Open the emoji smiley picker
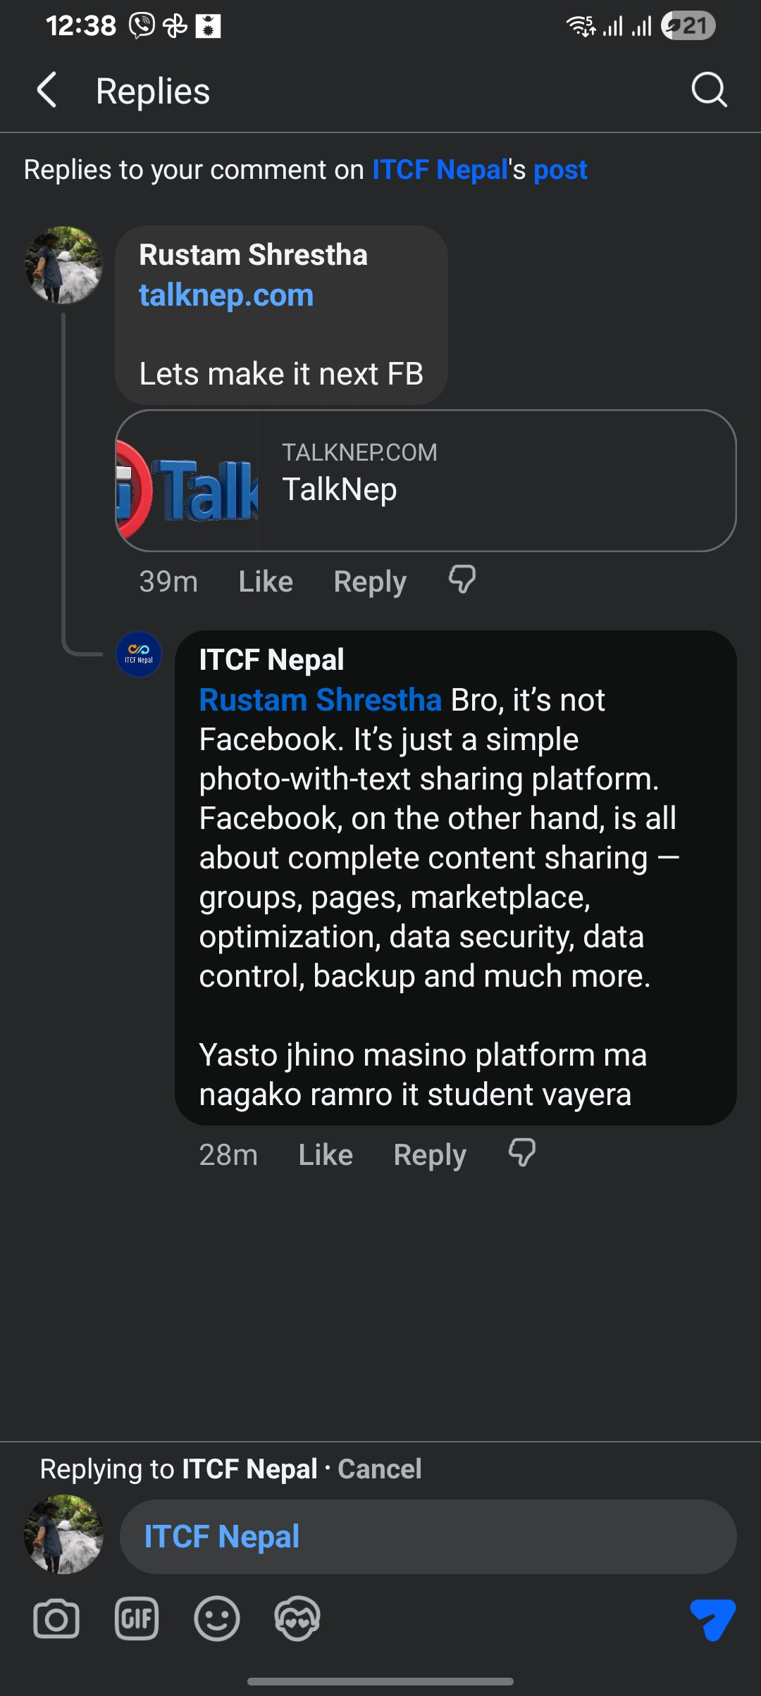Viewport: 761px width, 1696px height. pyautogui.click(x=217, y=1619)
